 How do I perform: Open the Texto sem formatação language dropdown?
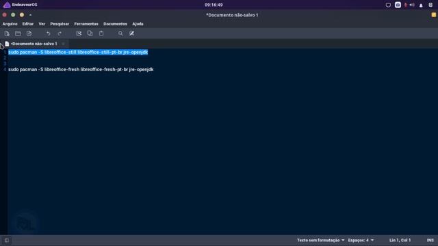click(321, 240)
